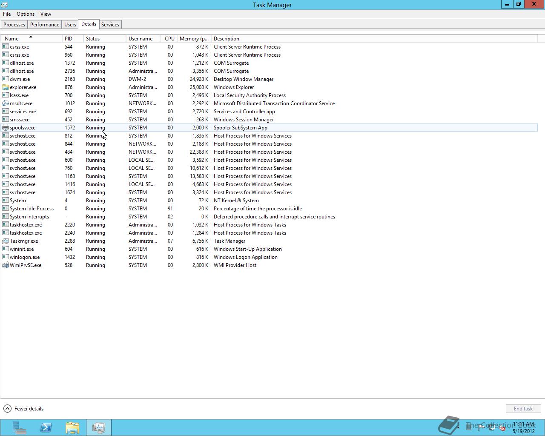Click the Task Manager title bar icon
Screen dimensions: 545x436
[x=4, y=5]
